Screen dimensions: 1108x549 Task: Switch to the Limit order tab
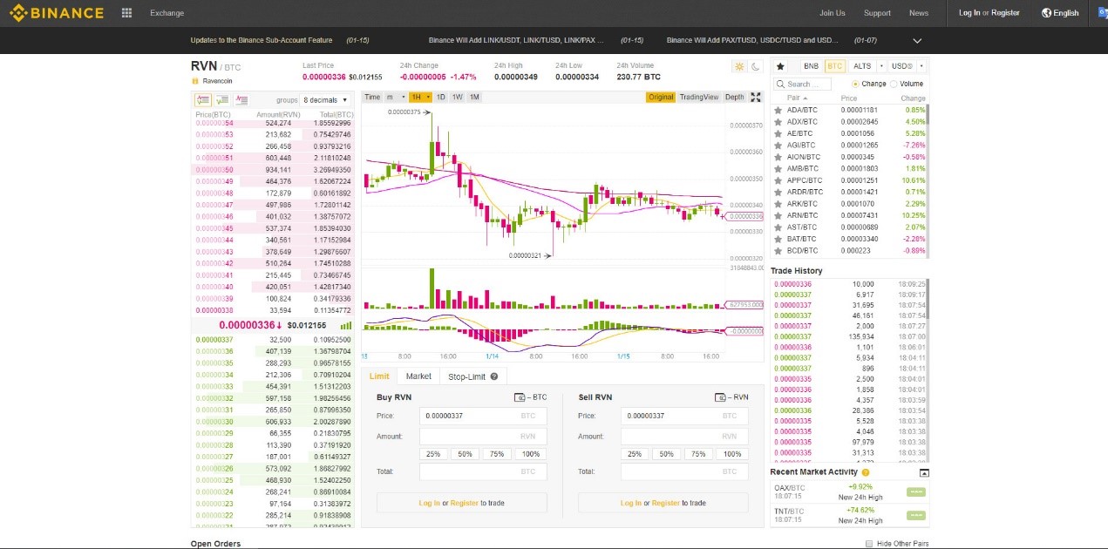(x=379, y=376)
